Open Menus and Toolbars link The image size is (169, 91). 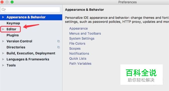[x=85, y=34]
